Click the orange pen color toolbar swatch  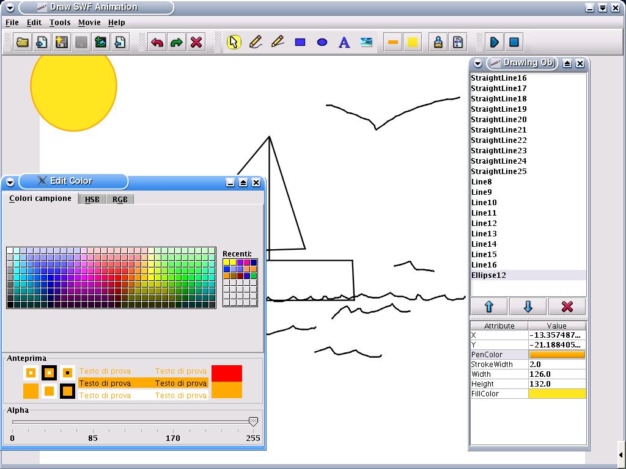click(393, 42)
